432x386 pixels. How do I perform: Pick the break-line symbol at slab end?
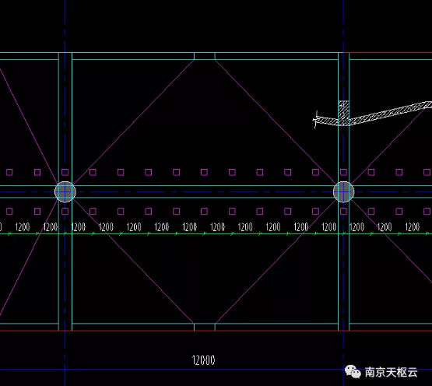(x=316, y=120)
